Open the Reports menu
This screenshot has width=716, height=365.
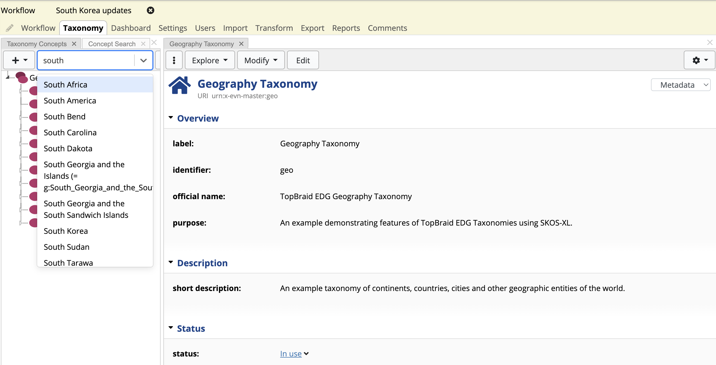coord(346,28)
